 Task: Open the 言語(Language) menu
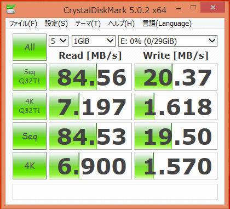pos(167,24)
